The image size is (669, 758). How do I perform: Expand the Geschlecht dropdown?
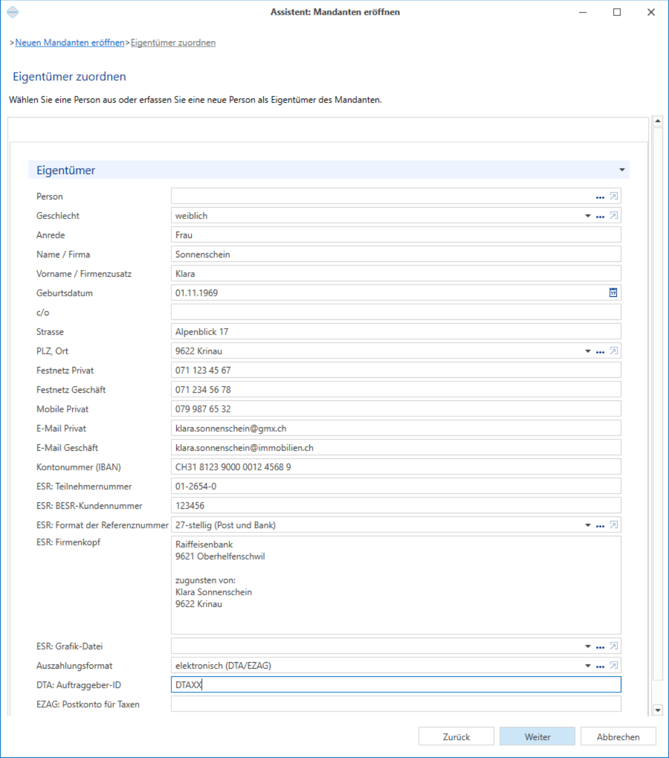tap(588, 216)
